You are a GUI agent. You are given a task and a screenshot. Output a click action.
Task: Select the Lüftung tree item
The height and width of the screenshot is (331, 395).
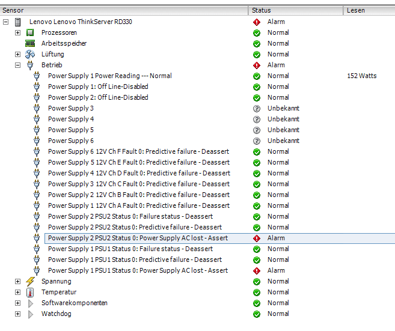tap(53, 55)
